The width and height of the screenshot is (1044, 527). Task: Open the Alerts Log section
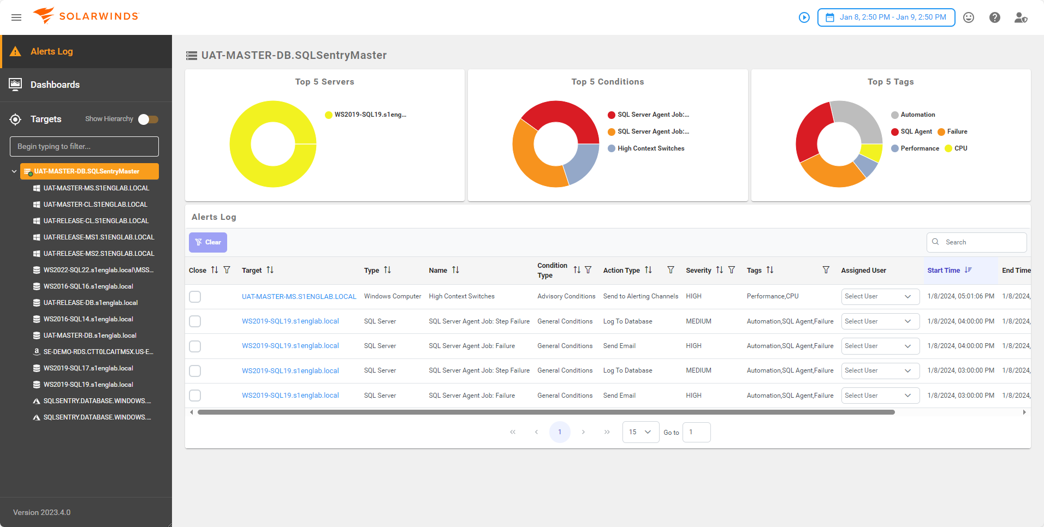[51, 51]
